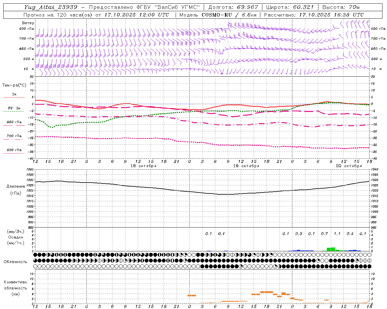This screenshot has height=309, width=387.
Task: Select the (мм/1ч.) precipitation unit label
Action: 15,243
